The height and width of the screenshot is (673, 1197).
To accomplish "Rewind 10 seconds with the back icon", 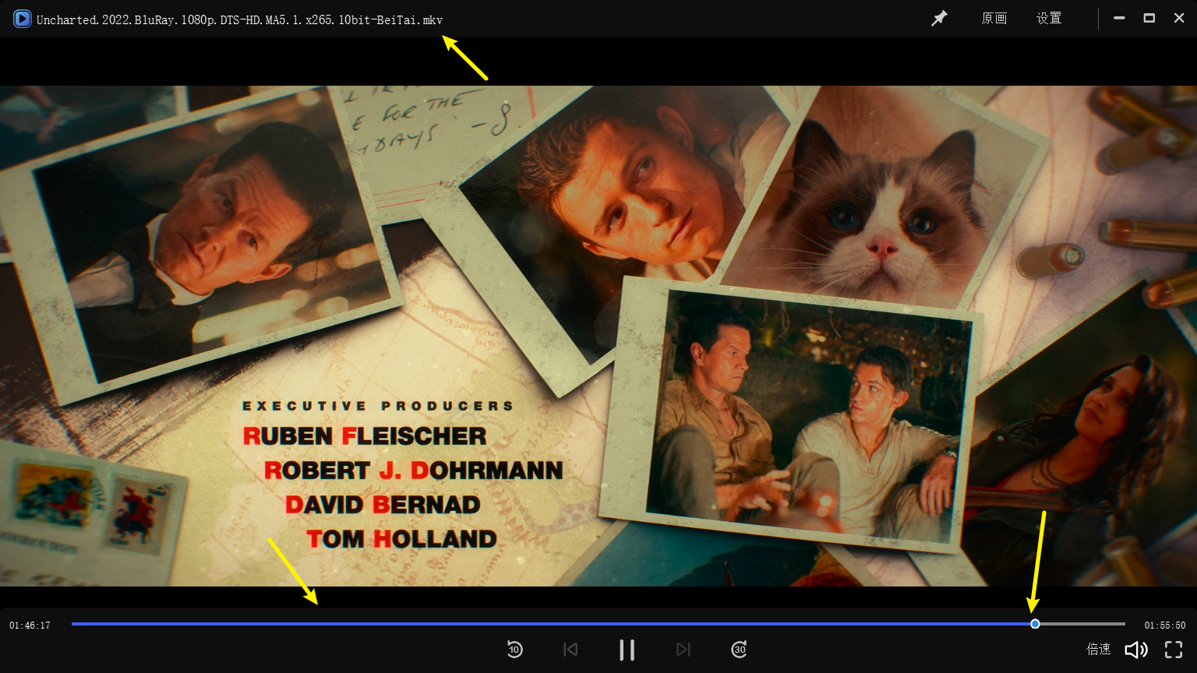I will pos(514,649).
